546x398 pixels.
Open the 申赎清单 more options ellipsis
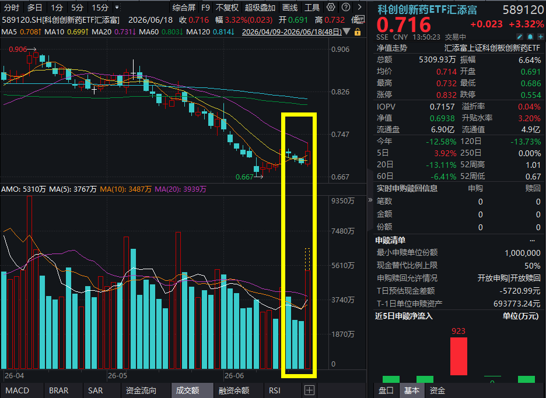click(x=532, y=241)
